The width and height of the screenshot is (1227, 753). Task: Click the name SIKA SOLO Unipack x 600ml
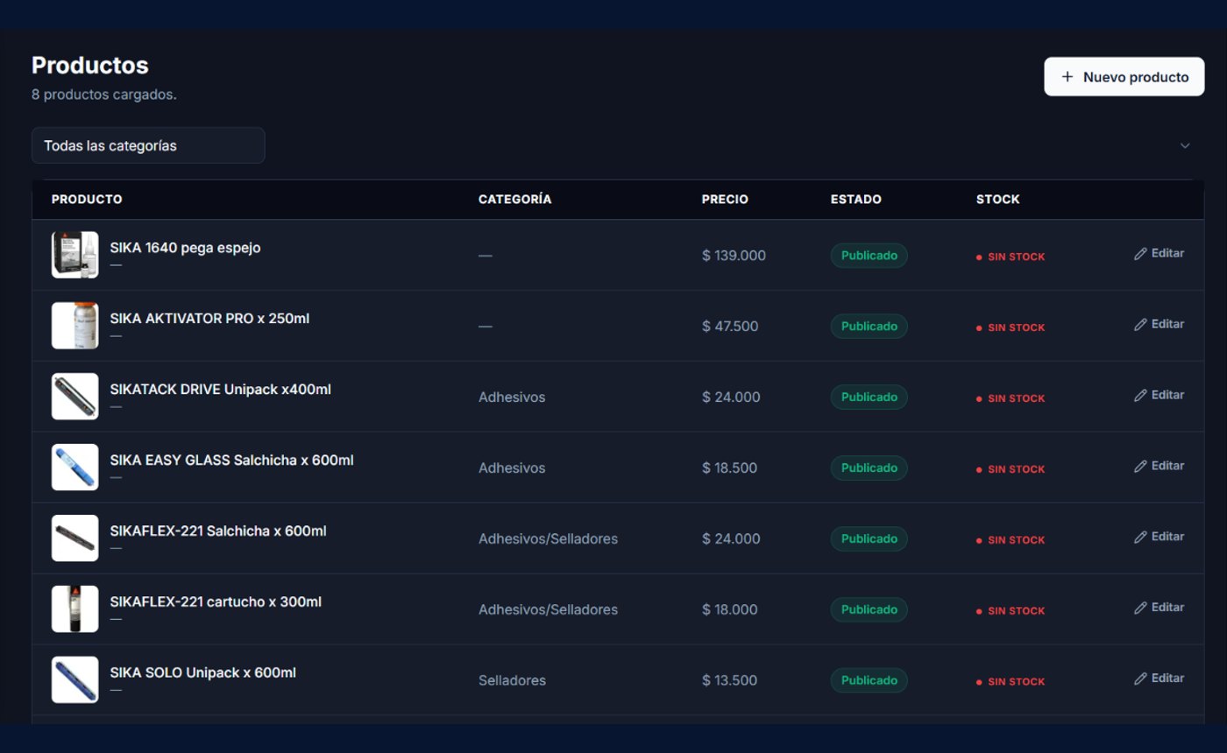(202, 673)
